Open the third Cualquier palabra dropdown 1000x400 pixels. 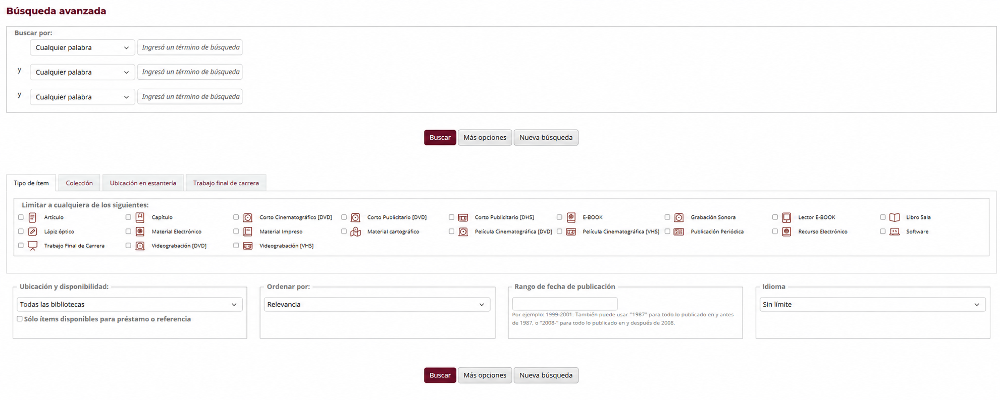[82, 97]
